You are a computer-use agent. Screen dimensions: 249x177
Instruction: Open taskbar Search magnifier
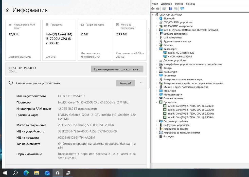point(15,173)
